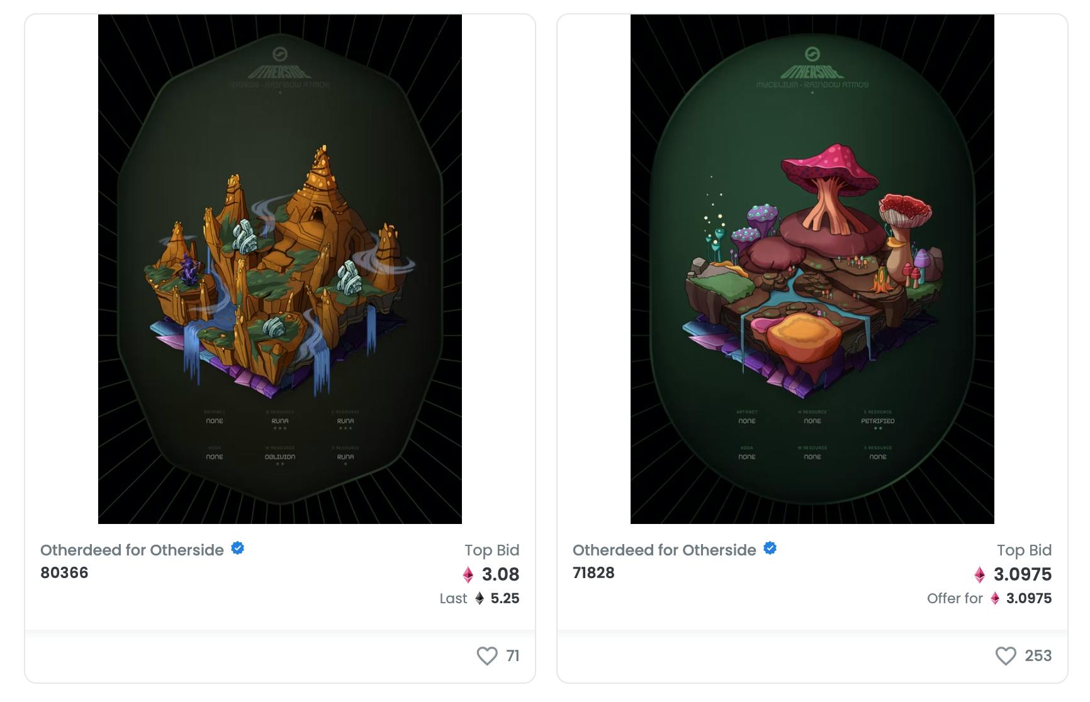Viewport: 1090px width, 702px height.
Task: Click black ETH icon beside last price 5.25
Action: pyautogui.click(x=480, y=598)
